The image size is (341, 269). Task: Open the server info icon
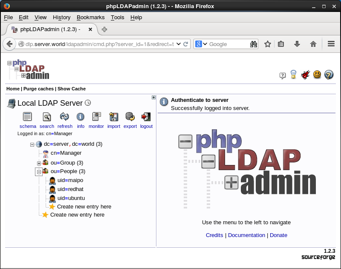point(81,117)
